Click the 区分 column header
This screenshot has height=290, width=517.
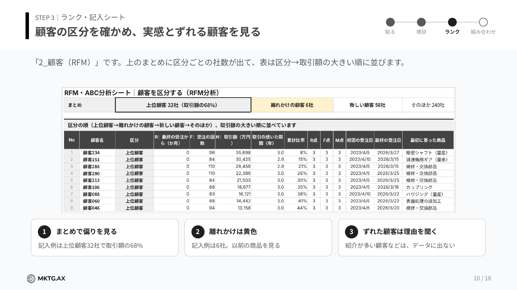click(x=134, y=140)
